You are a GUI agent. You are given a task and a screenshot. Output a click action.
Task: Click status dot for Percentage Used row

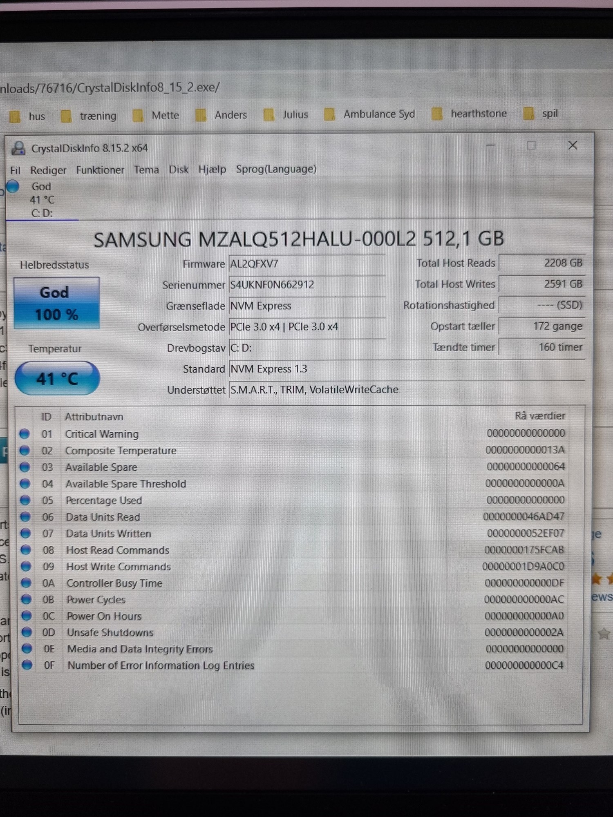click(x=25, y=500)
